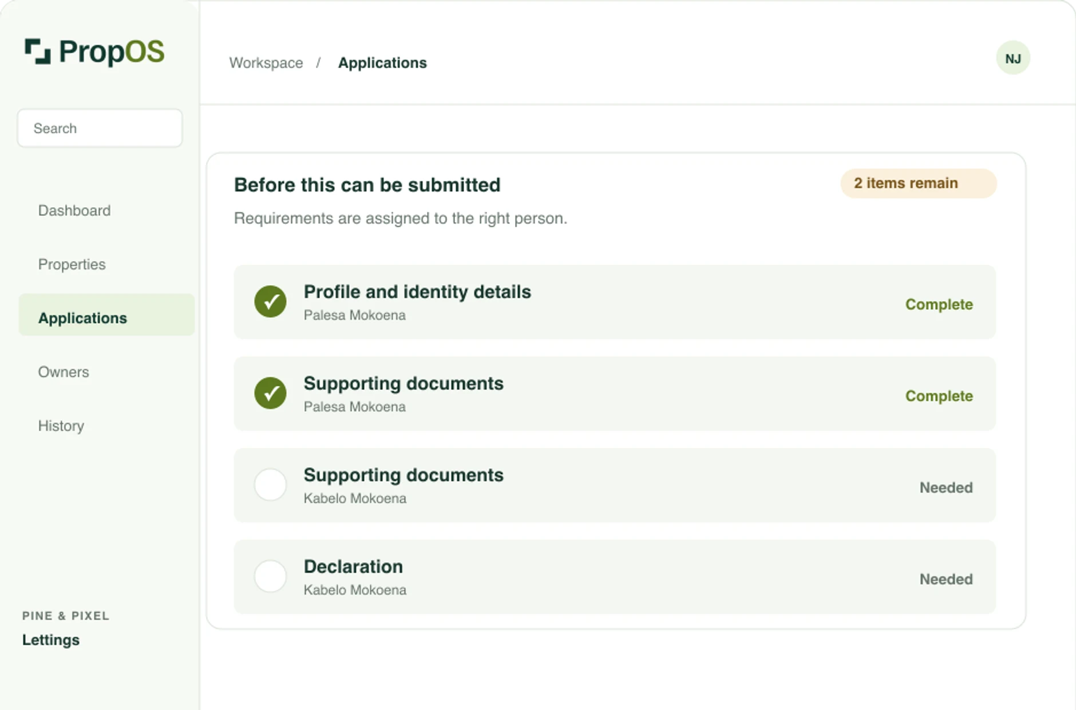Click the green checkmark for Palesa's Supporting documents
Image resolution: width=1076 pixels, height=710 pixels.
[270, 393]
